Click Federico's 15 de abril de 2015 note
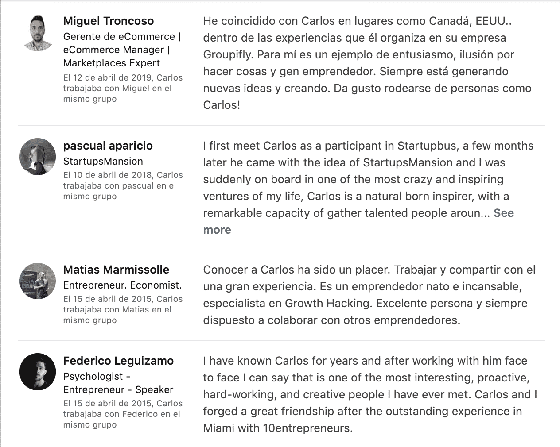This screenshot has height=447, width=560. (x=122, y=414)
